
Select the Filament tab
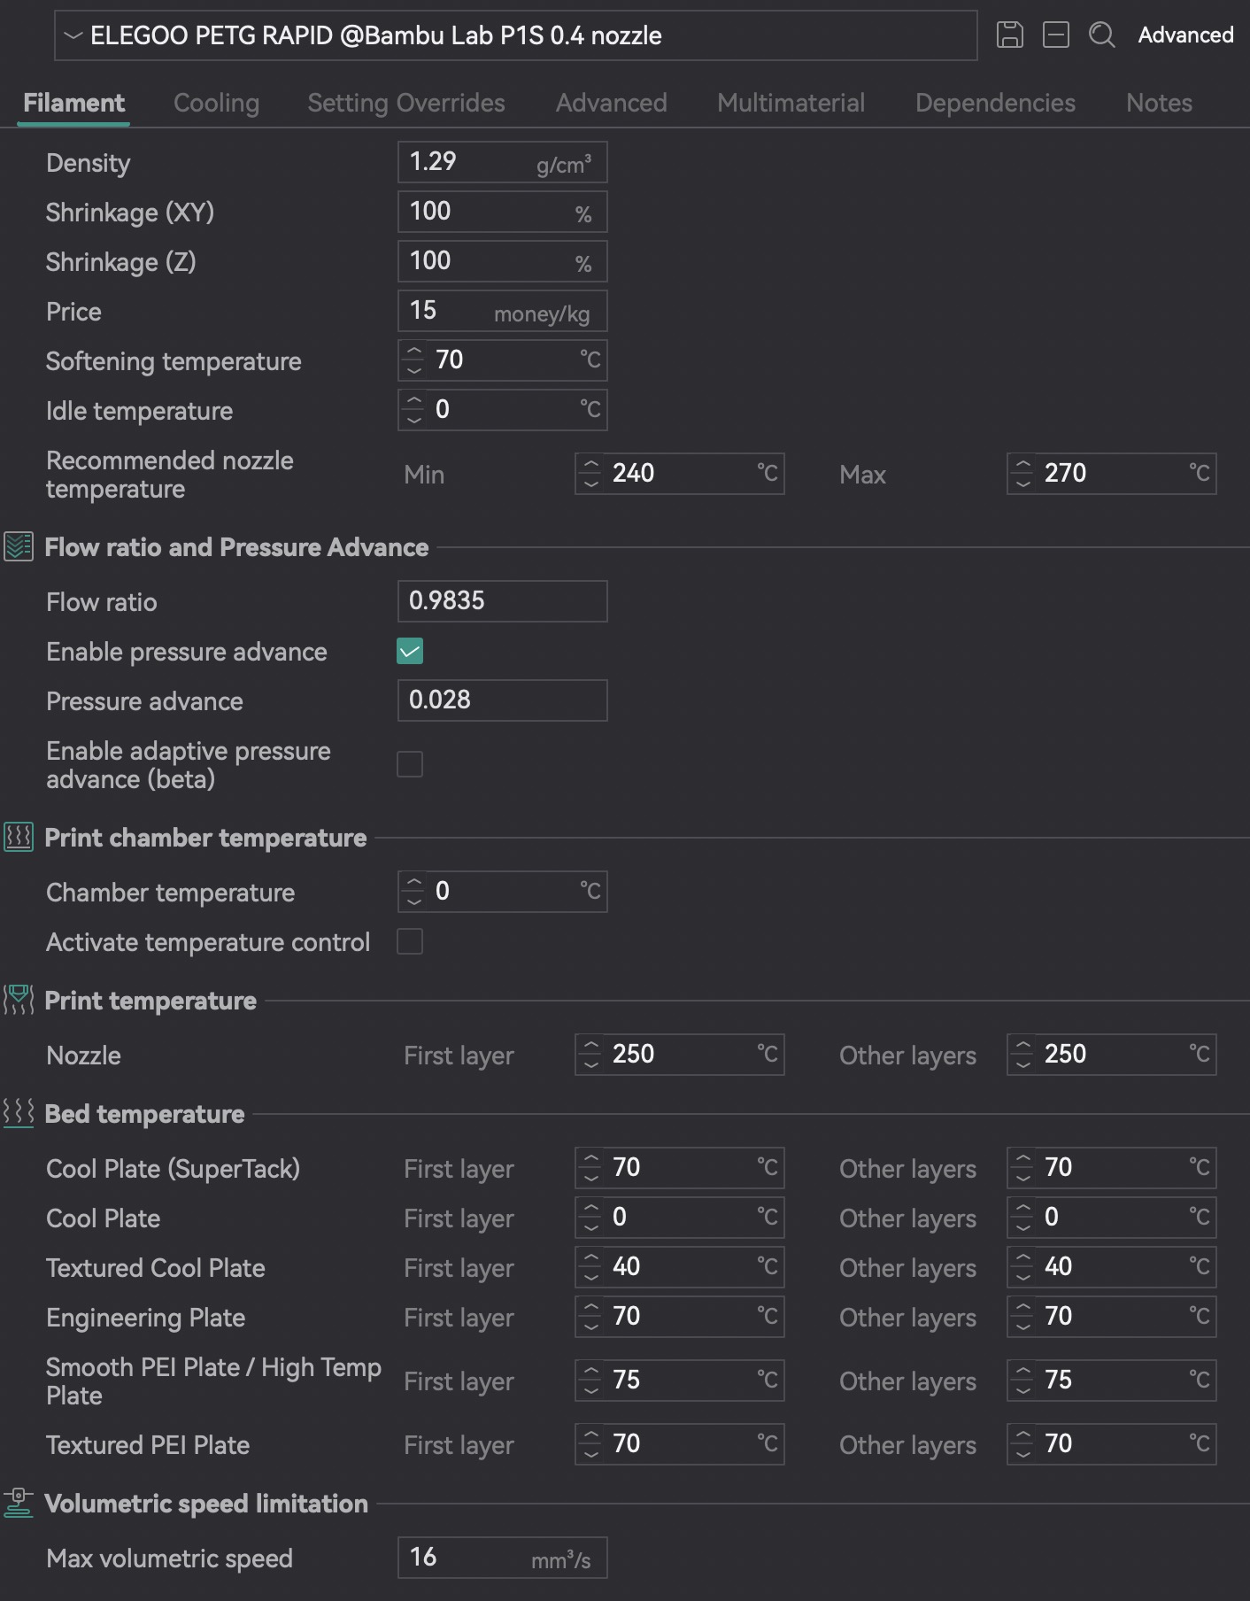point(73,103)
